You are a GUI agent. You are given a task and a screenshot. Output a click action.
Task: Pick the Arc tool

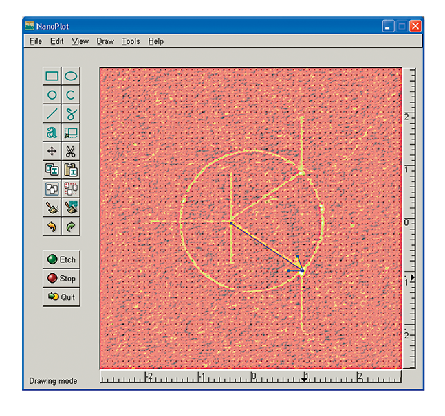click(x=71, y=95)
